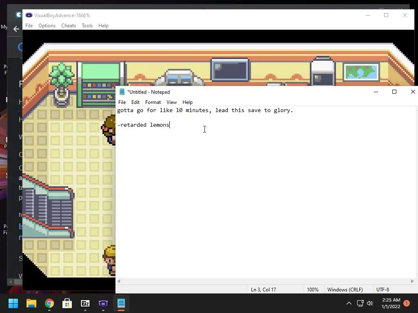Open the notification center badge
This screenshot has height=313, width=418.
407,303
